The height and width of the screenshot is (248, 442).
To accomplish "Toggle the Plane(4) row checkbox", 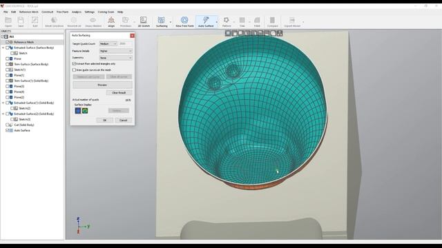I will [x=8, y=92].
